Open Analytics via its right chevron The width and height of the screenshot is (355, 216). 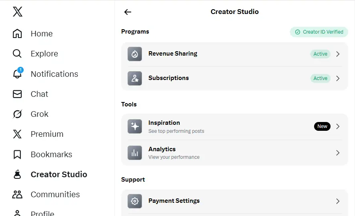click(x=338, y=153)
